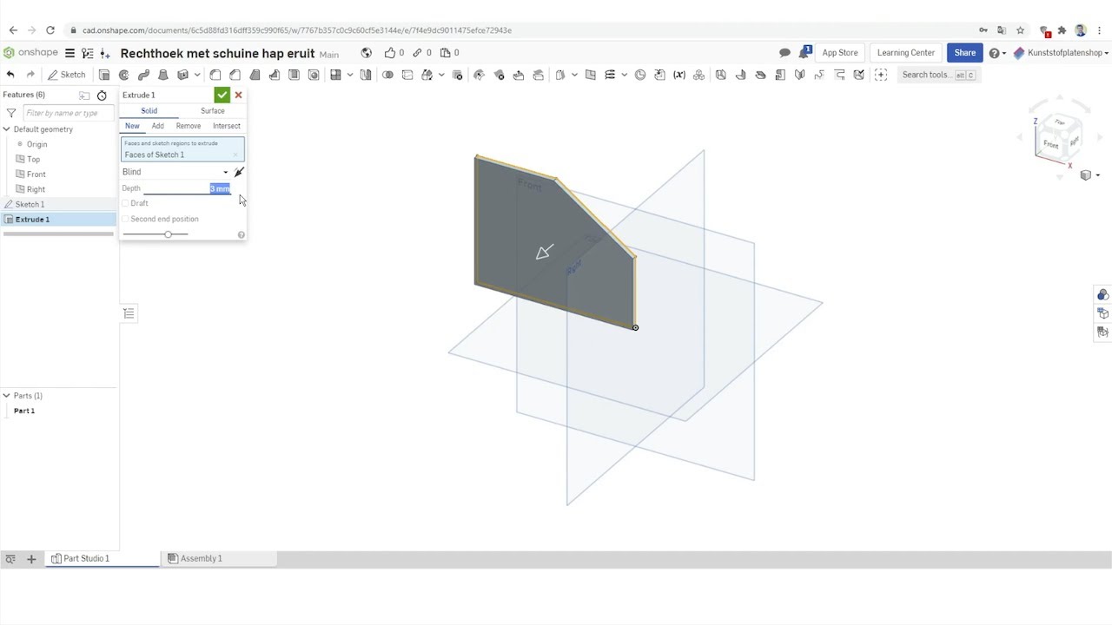Select the Loft tool in the toolbar
Screen dimensions: 1112x625
click(x=163, y=75)
